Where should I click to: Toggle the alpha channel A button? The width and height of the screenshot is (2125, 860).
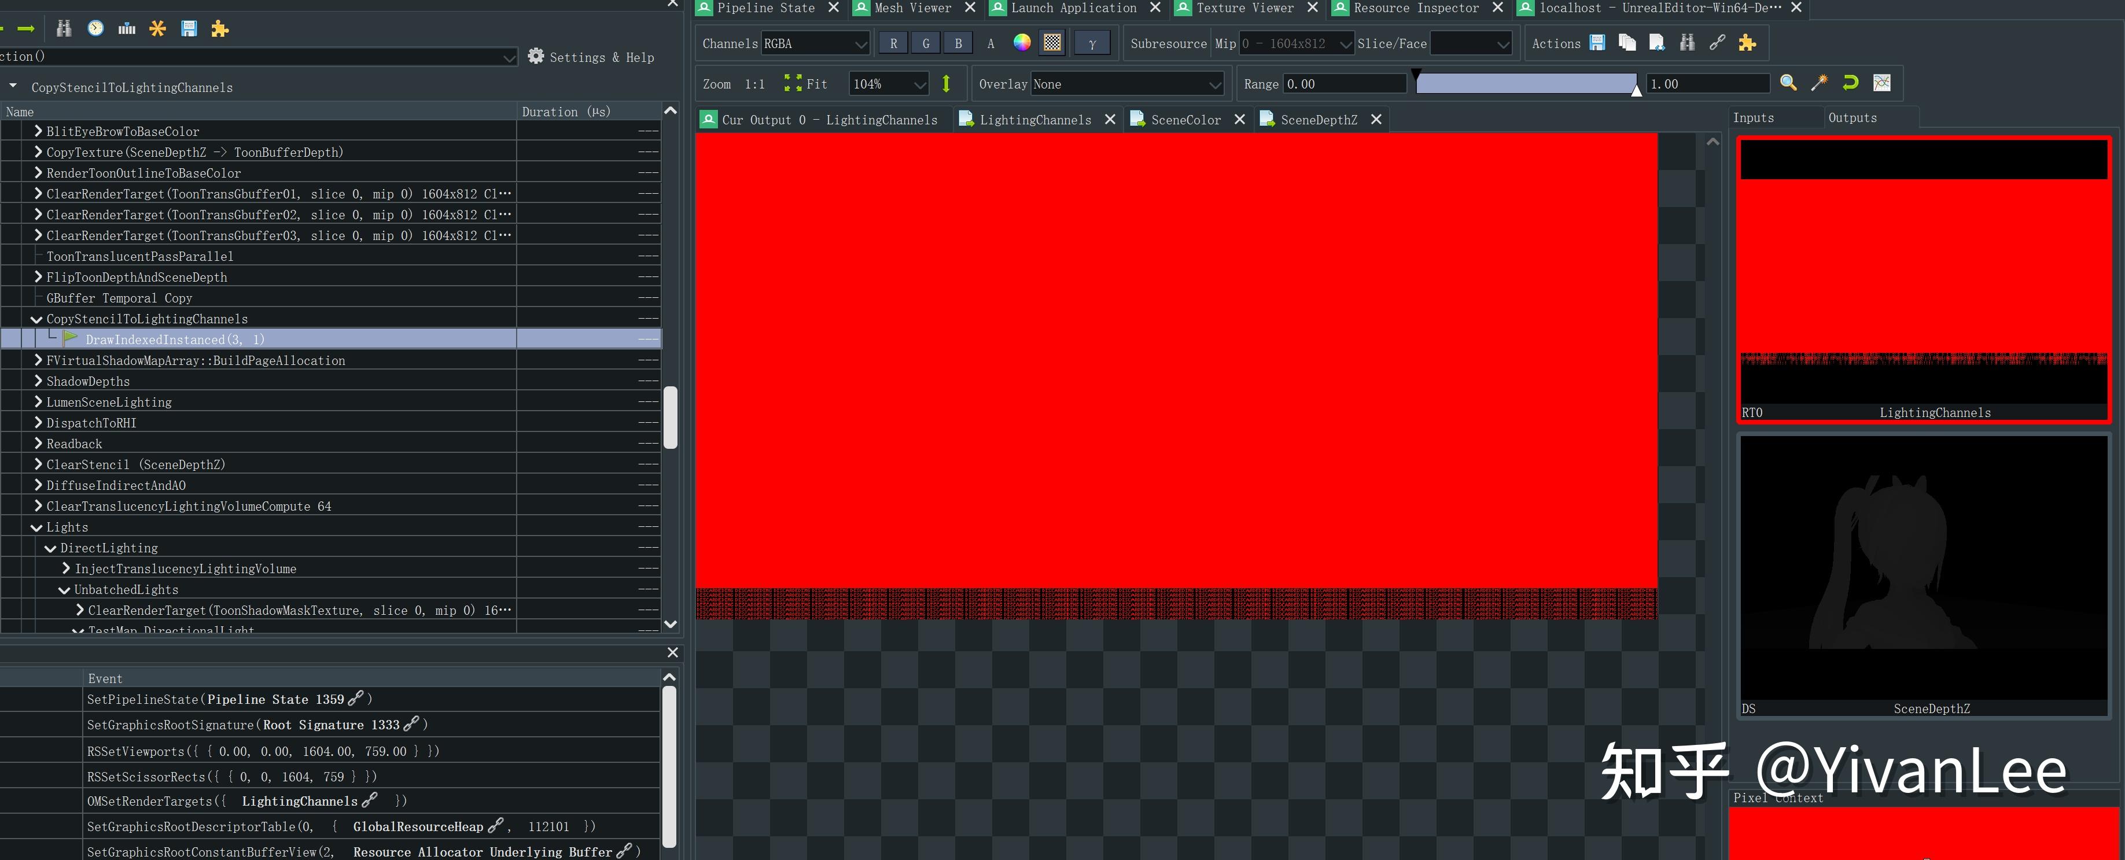pyautogui.click(x=990, y=44)
